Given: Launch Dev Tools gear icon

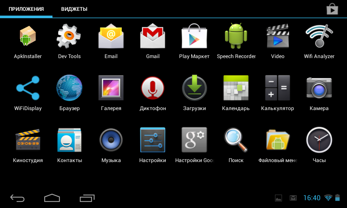Looking at the screenshot, I should 69,36.
